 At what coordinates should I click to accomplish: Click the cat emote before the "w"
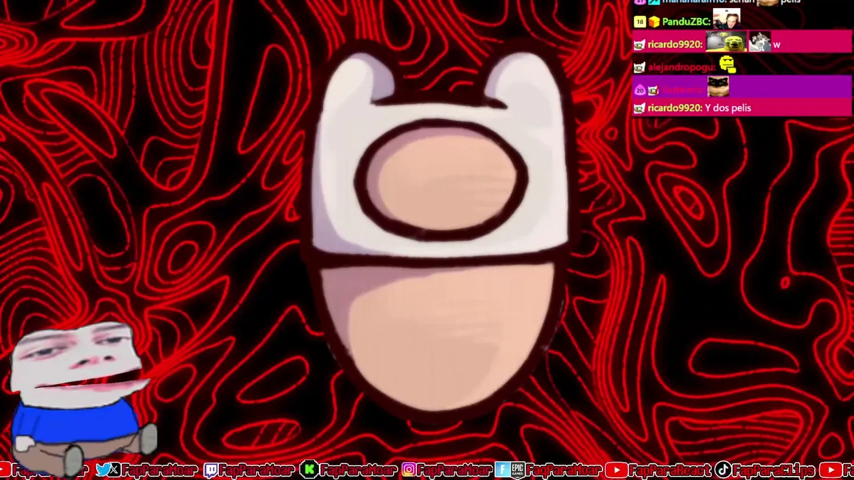coord(759,43)
